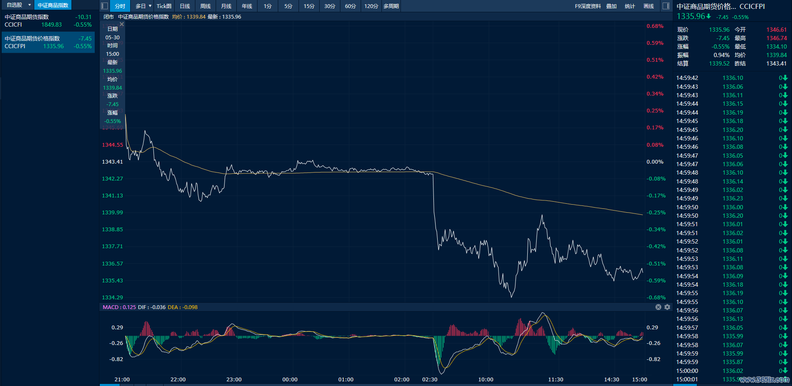Expand the 多日 multi-day dropdown arrow
Screen dimensions: 792x386
(150, 6)
